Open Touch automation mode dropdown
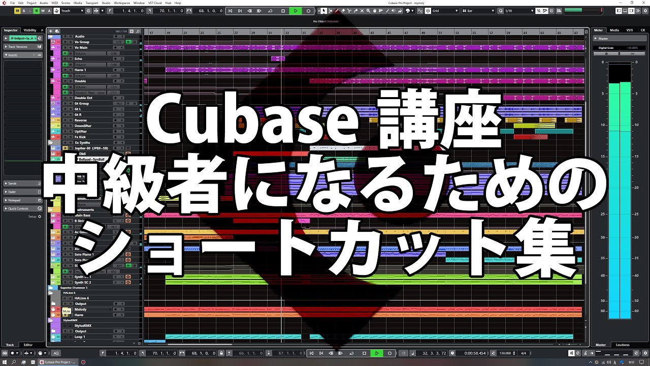 coord(73,11)
